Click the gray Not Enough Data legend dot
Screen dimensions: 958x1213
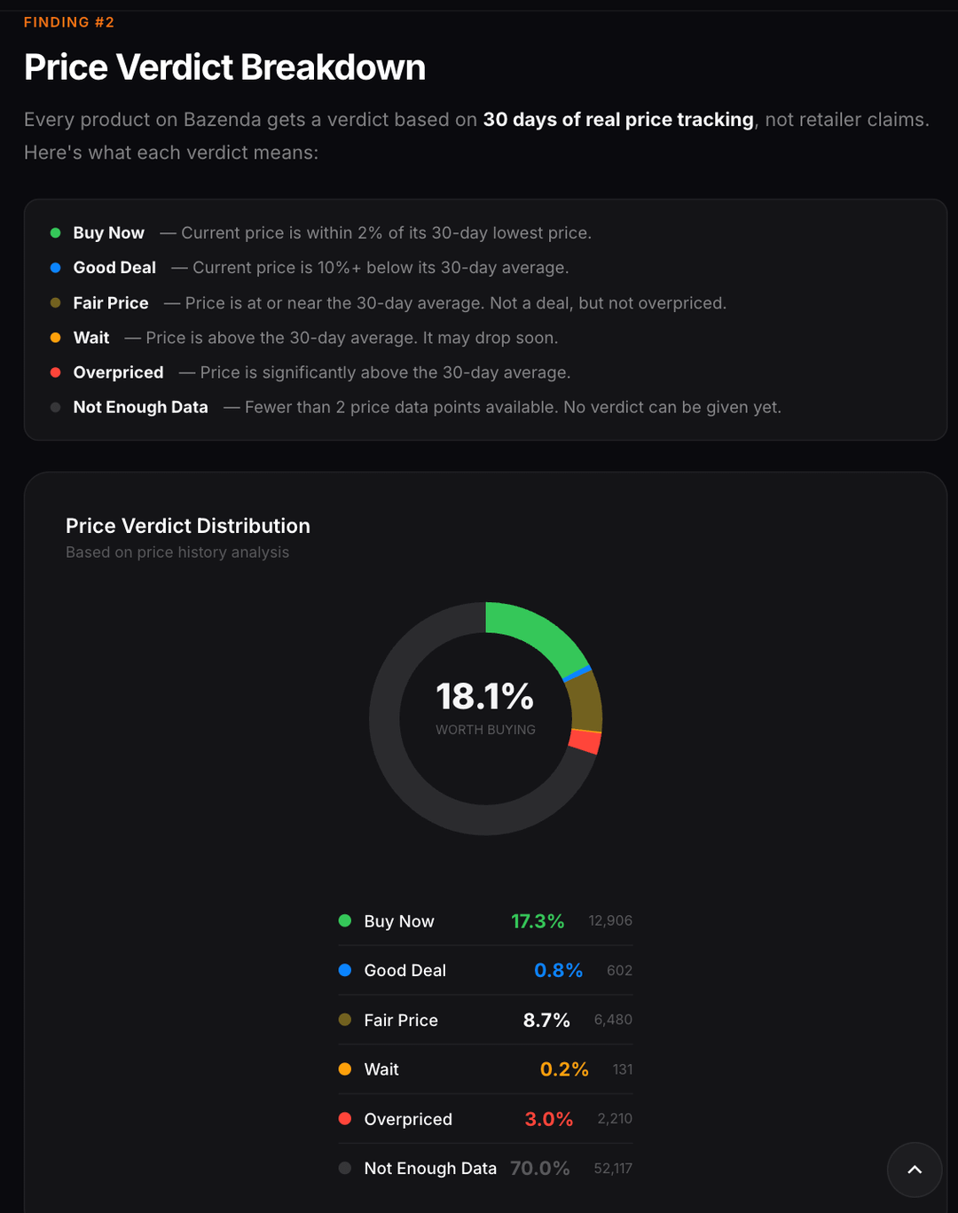345,1169
